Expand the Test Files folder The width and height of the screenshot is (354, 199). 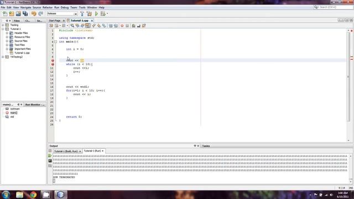[x=7, y=45]
